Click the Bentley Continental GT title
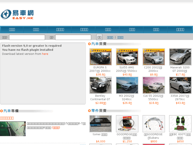The image size is (193, 145). (100, 97)
